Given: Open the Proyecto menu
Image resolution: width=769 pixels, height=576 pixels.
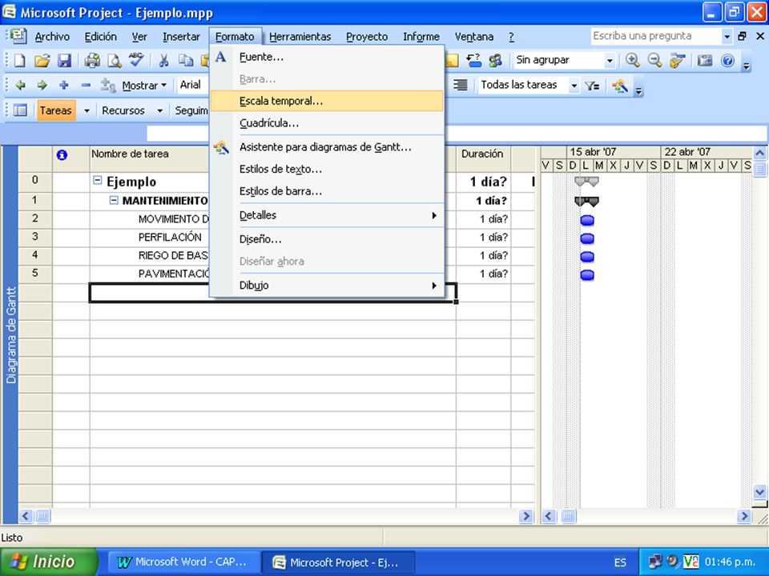Looking at the screenshot, I should pos(367,37).
